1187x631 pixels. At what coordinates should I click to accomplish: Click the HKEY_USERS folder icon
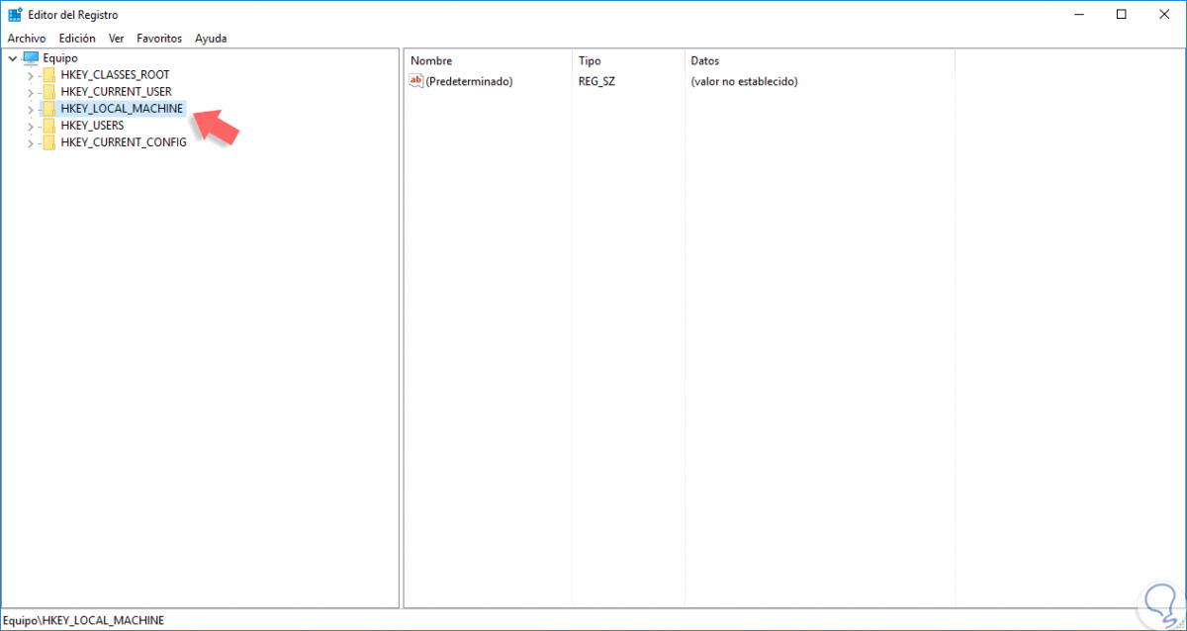click(48, 126)
